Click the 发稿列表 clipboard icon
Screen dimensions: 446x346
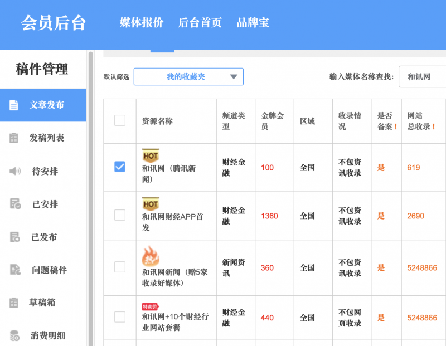(13, 138)
